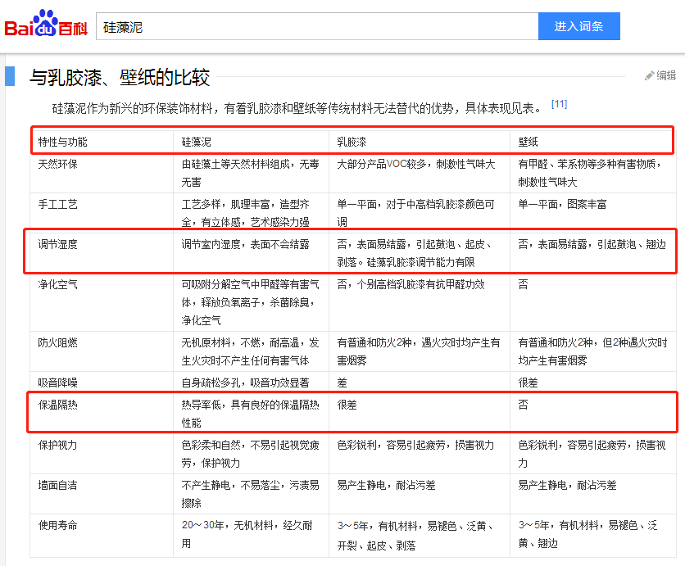This screenshot has height=566, width=685.
Task: Click the 净化空气 row label
Action: coord(57,284)
